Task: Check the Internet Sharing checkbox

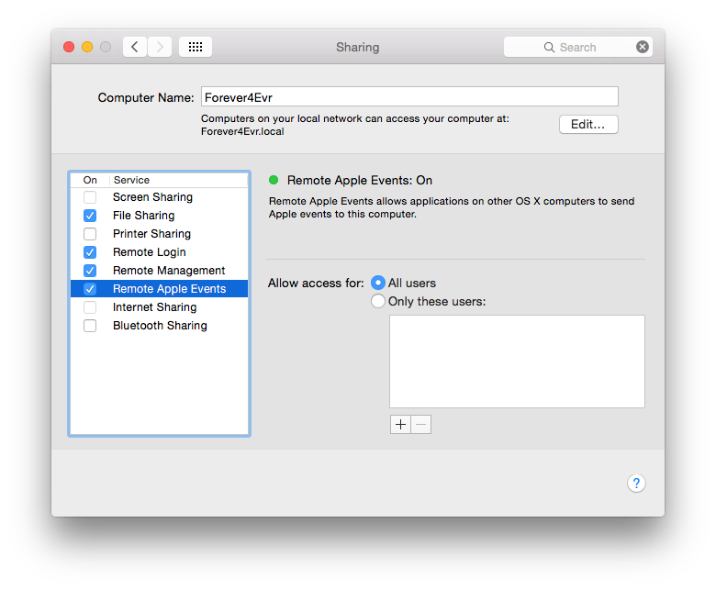Action: tap(90, 307)
